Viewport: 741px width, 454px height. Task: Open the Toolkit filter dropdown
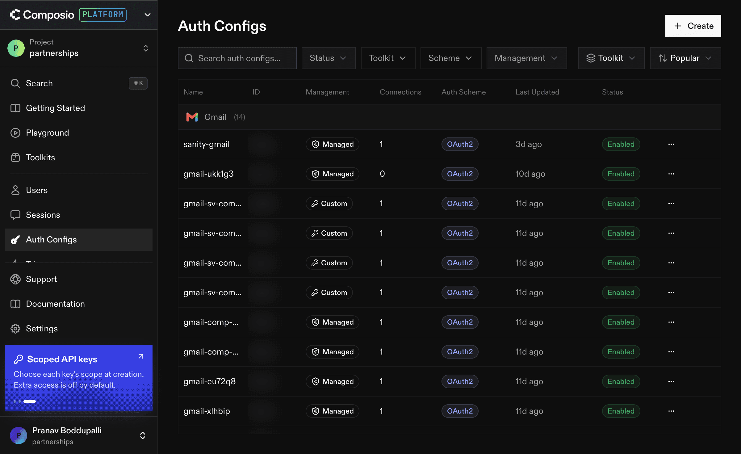(388, 58)
